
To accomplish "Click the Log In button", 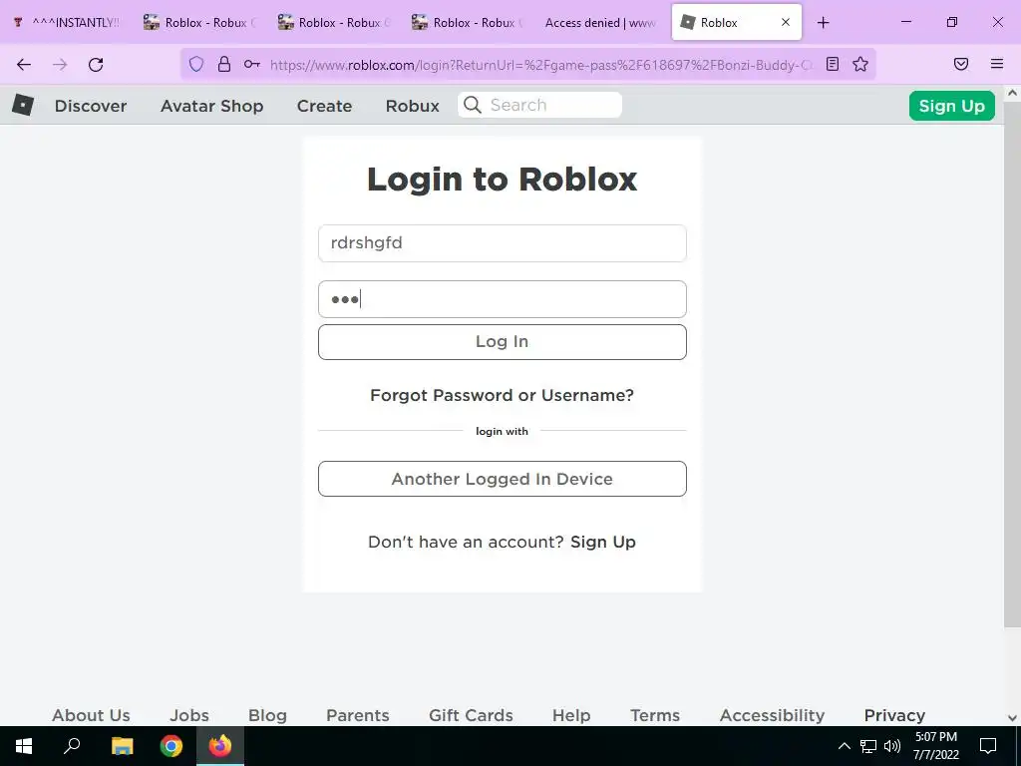I will click(503, 342).
